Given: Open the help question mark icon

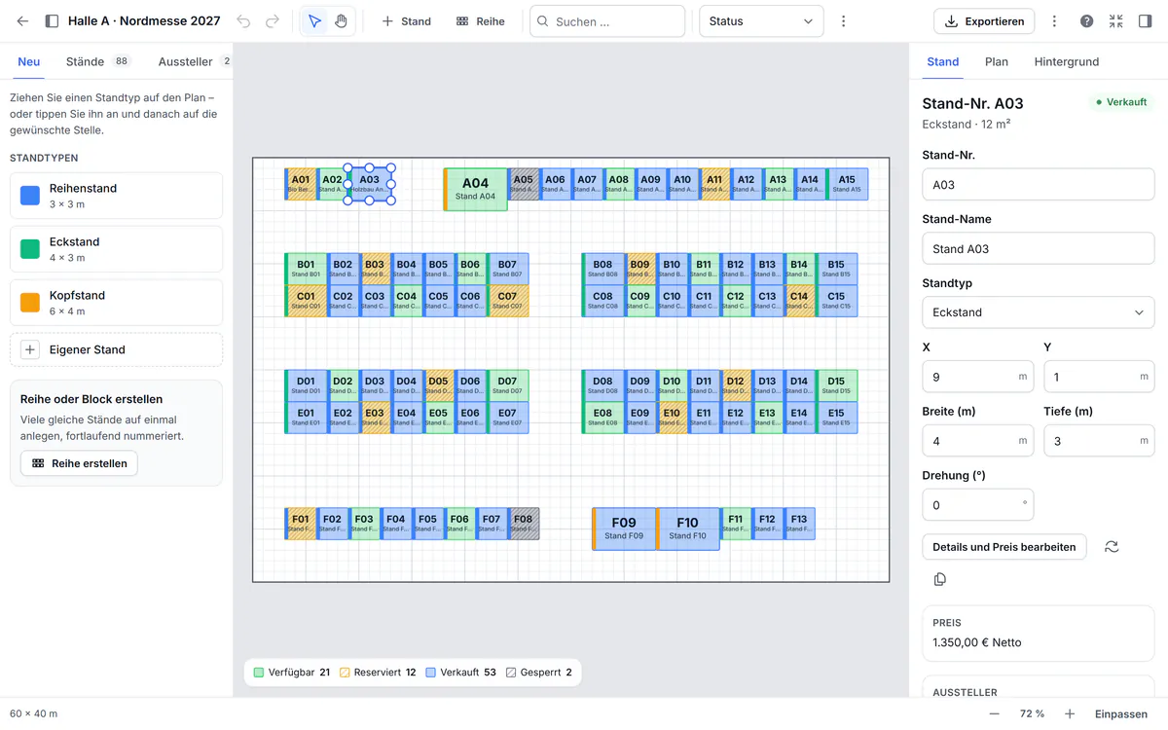Looking at the screenshot, I should tap(1086, 21).
